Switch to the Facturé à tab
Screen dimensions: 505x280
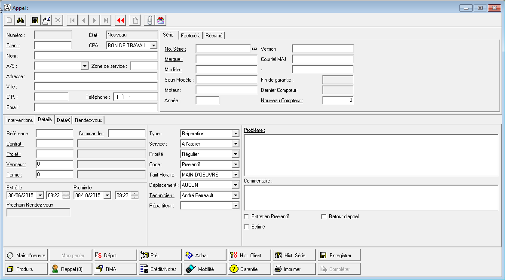190,36
